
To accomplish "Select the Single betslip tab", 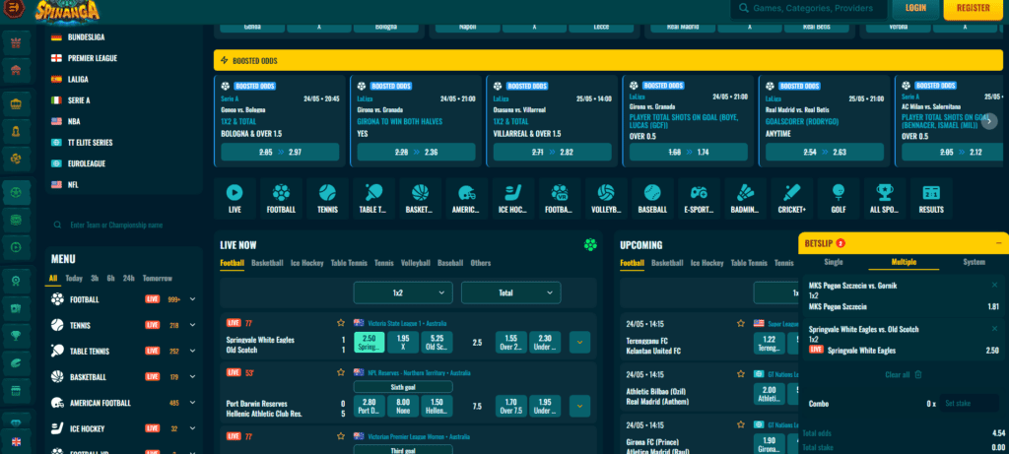I will [x=834, y=262].
